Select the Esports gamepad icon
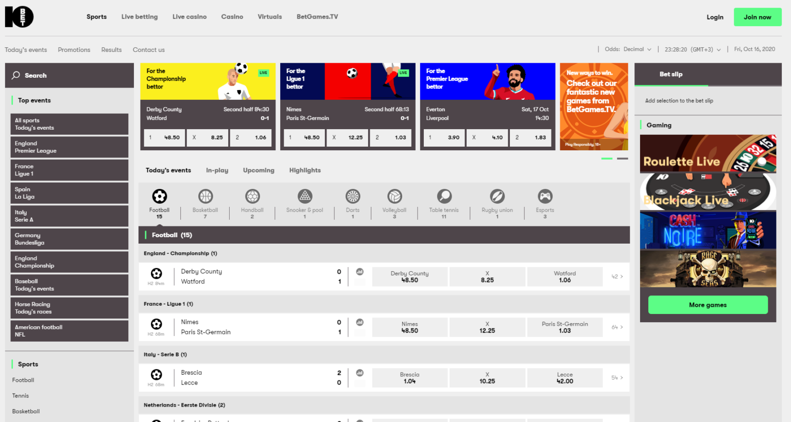This screenshot has height=422, width=791. pyautogui.click(x=545, y=196)
